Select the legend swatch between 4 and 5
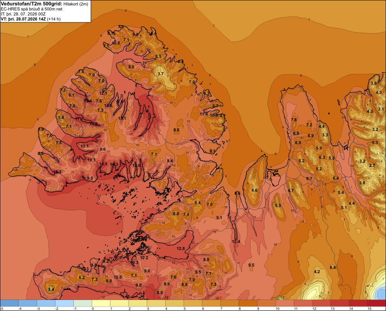 tap(174, 303)
